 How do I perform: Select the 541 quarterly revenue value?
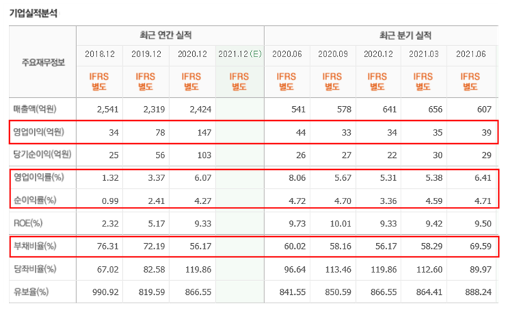[x=298, y=110]
